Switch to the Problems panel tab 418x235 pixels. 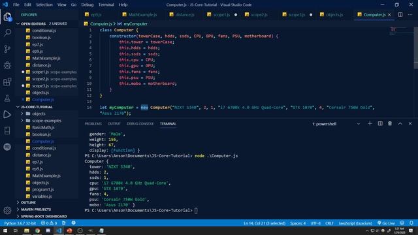[93, 123]
